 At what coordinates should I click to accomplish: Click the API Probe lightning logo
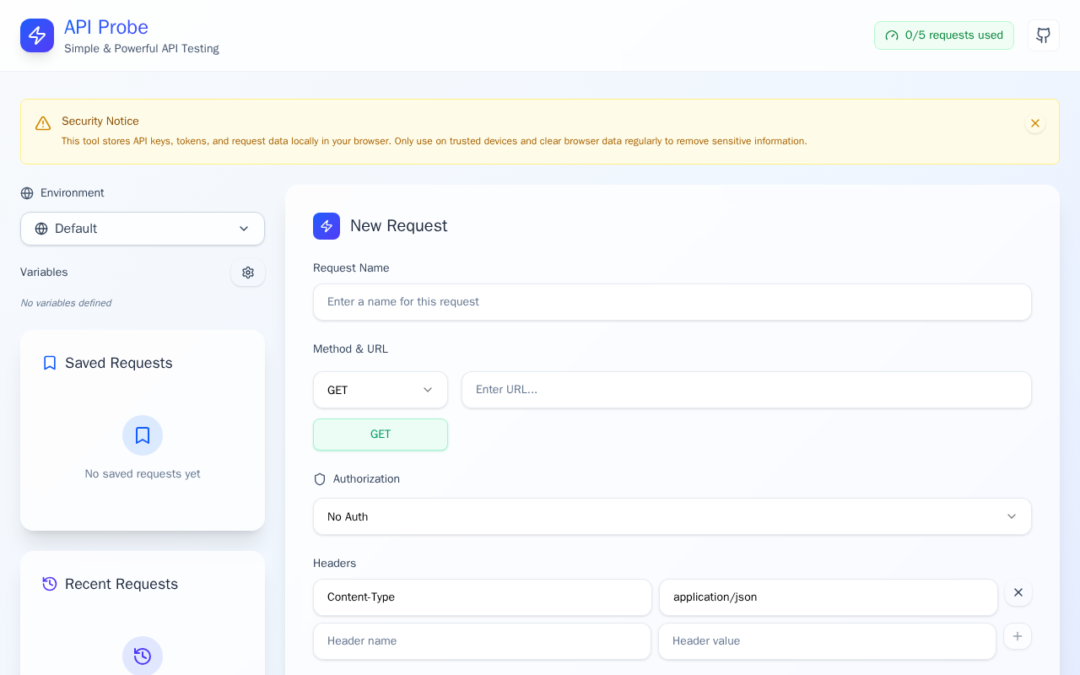tap(37, 35)
